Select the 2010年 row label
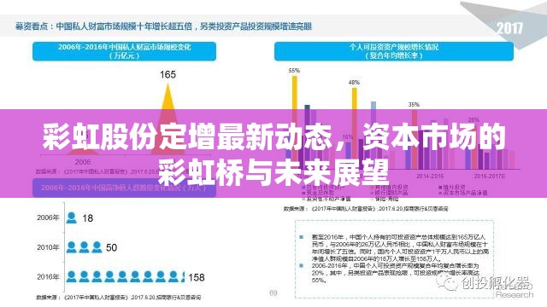This screenshot has height=307, width=547. click(48, 247)
